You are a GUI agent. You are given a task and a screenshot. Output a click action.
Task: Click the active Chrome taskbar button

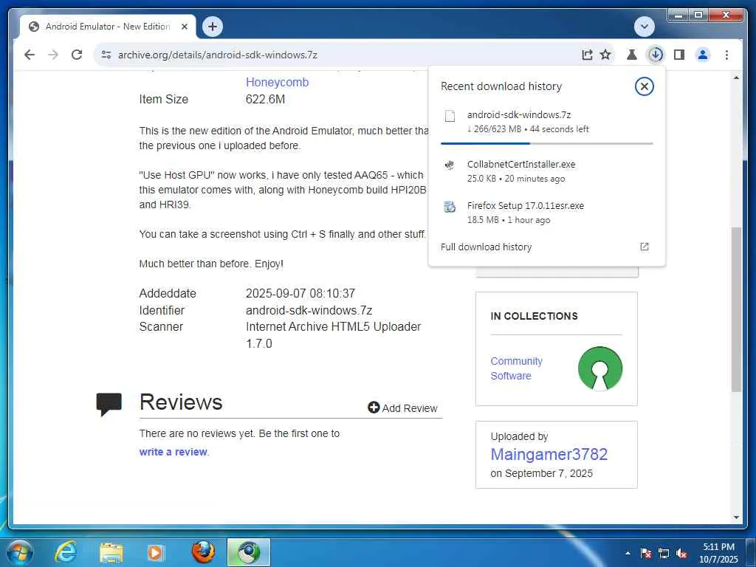[249, 552]
